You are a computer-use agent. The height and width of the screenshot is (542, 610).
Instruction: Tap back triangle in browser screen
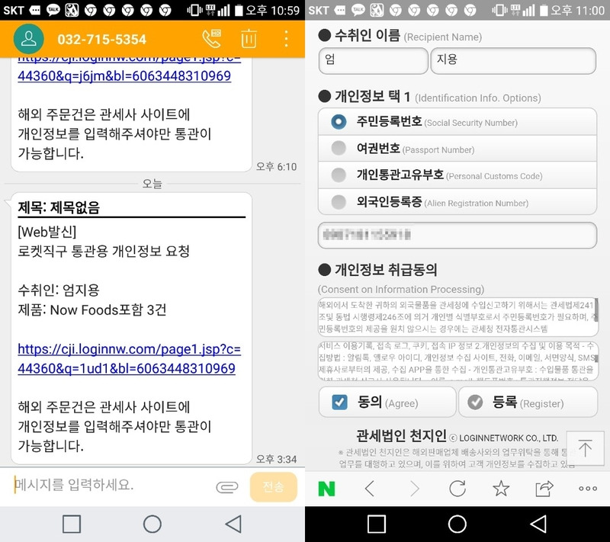[538, 524]
